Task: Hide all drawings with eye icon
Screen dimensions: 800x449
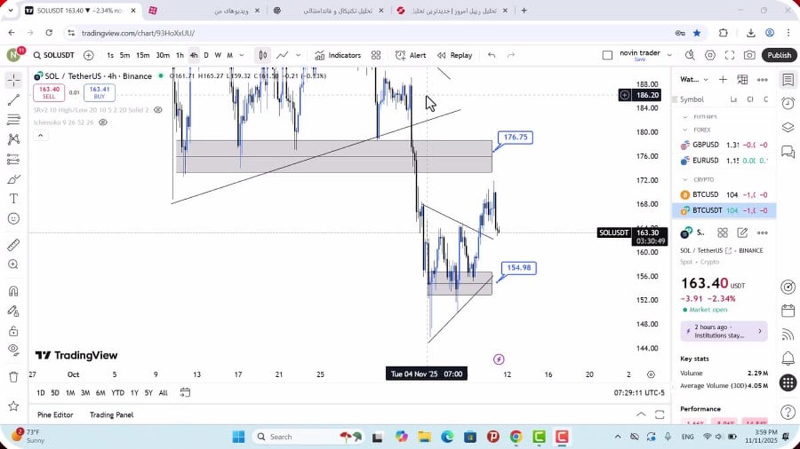Action: tap(13, 350)
